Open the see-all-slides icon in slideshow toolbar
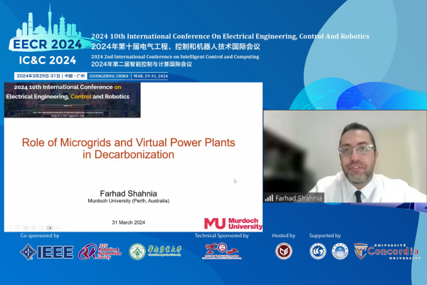The image size is (427, 285). pyautogui.click(x=26, y=228)
